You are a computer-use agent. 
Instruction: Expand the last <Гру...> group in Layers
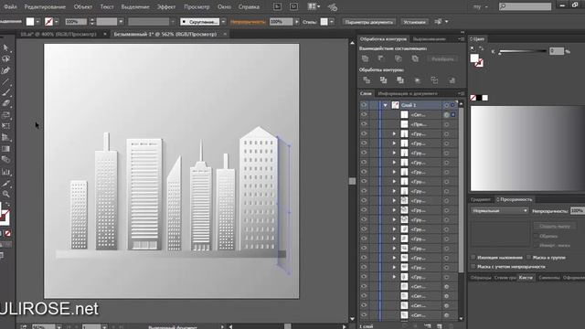pos(394,277)
